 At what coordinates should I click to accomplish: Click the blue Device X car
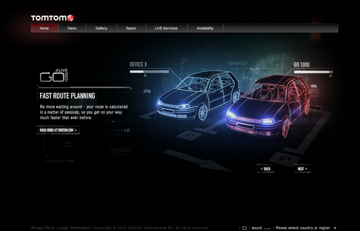[199, 96]
